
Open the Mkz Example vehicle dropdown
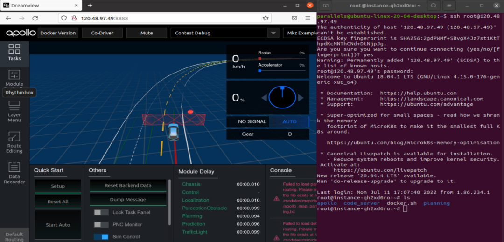pos(300,33)
